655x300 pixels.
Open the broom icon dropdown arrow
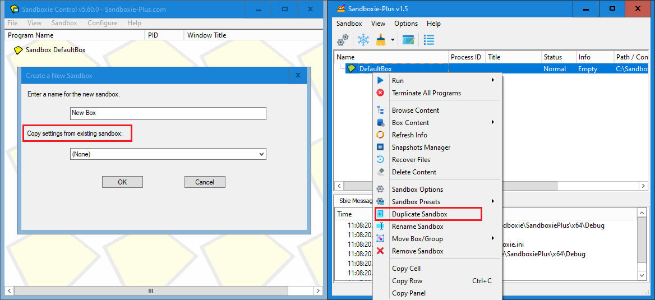393,40
